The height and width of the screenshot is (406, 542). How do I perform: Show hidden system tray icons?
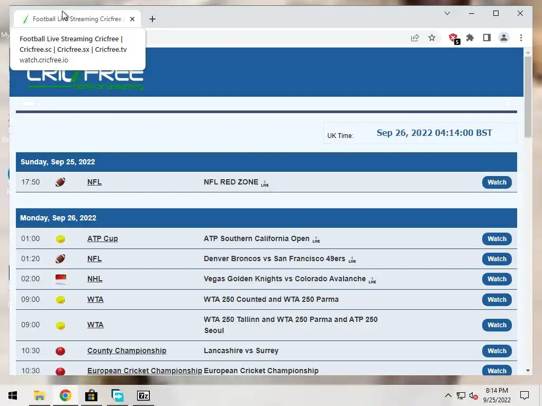[448, 395]
